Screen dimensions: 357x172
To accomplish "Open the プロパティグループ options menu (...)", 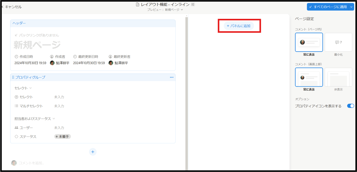I will (172, 77).
